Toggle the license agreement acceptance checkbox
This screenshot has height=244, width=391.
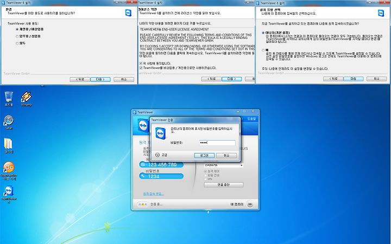(x=141, y=63)
